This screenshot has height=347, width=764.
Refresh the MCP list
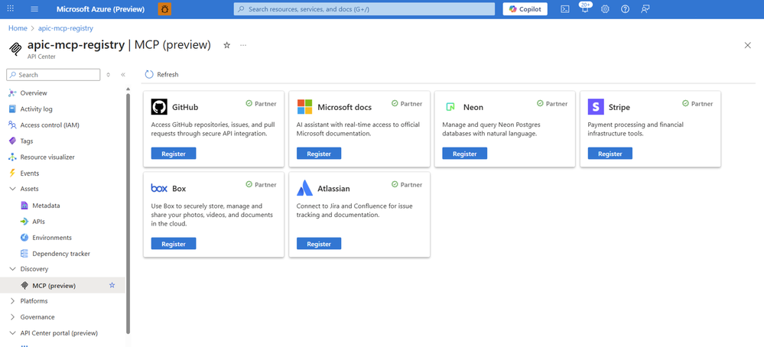click(x=162, y=74)
